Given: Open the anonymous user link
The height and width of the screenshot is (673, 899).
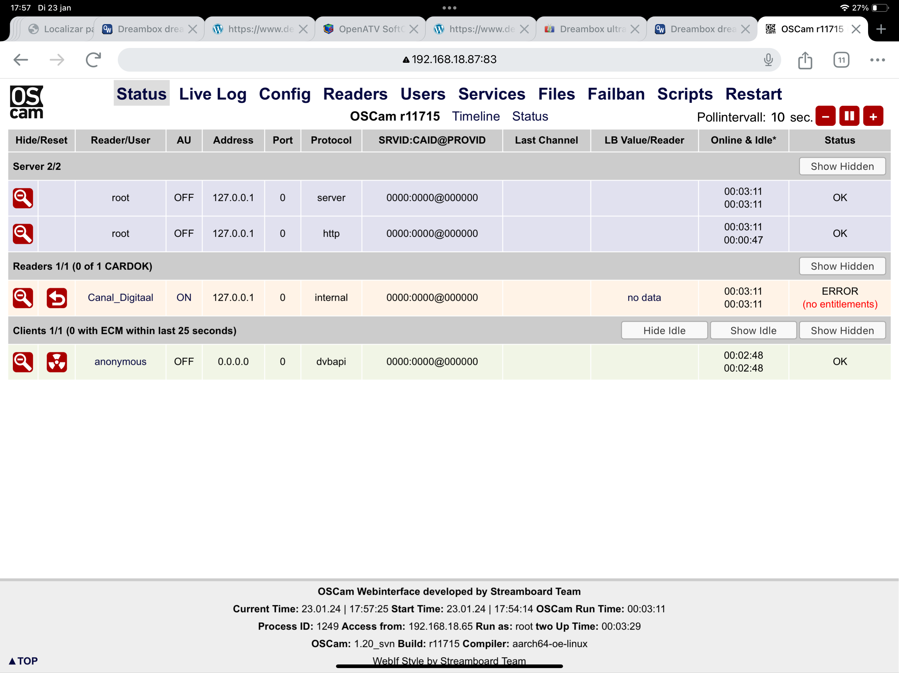Looking at the screenshot, I should (x=120, y=362).
